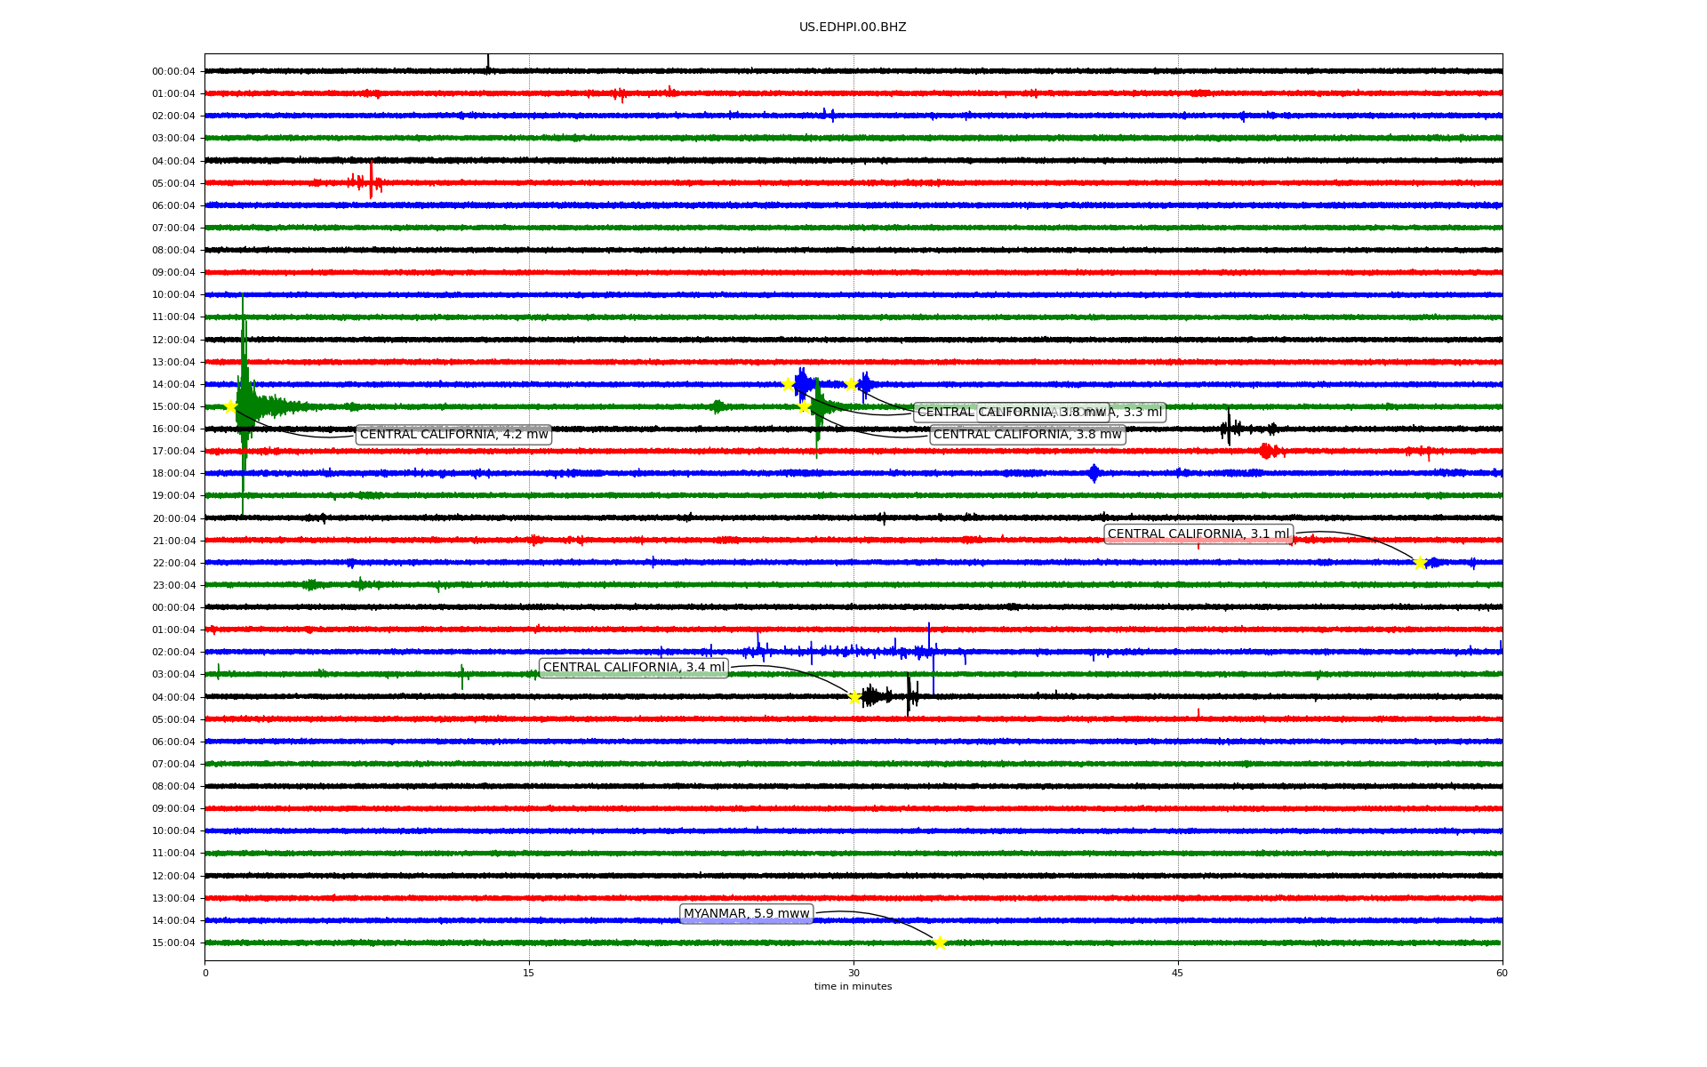Click the "time in minutes" axis label
This screenshot has height=1067, width=1707.
852,987
